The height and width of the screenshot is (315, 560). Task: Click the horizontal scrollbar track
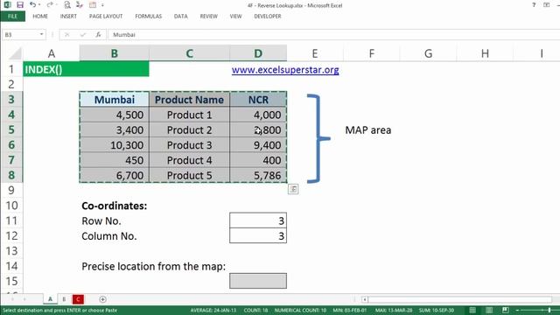(x=460, y=299)
